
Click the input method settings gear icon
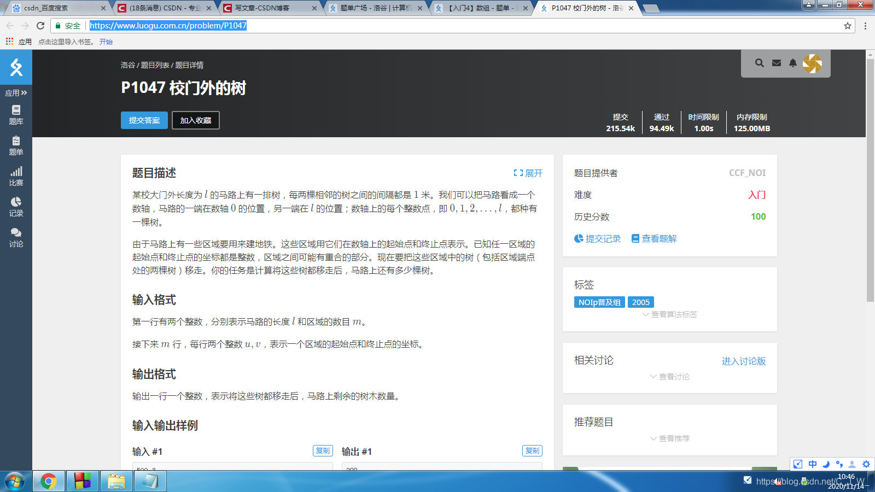pos(866,464)
